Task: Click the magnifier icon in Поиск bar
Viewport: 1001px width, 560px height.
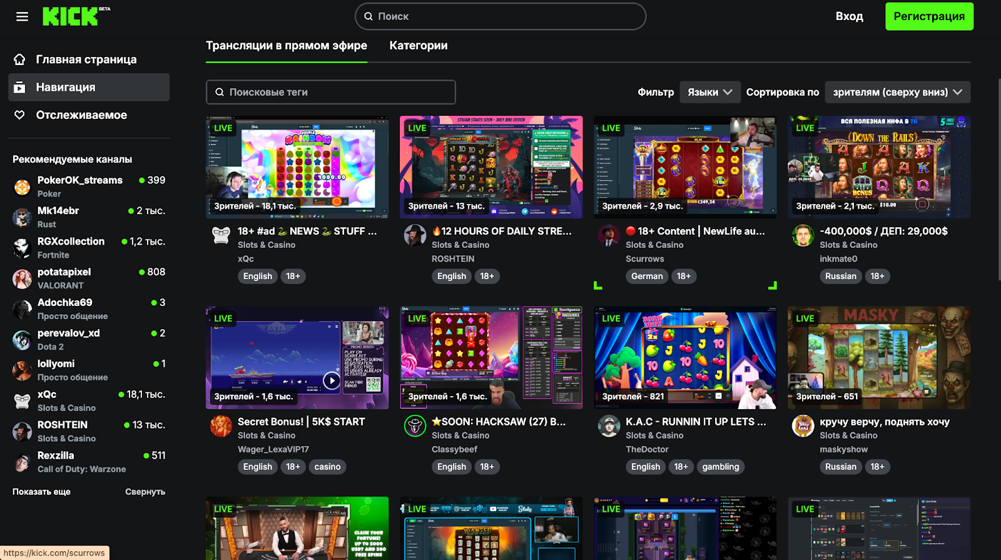Action: coord(368,16)
